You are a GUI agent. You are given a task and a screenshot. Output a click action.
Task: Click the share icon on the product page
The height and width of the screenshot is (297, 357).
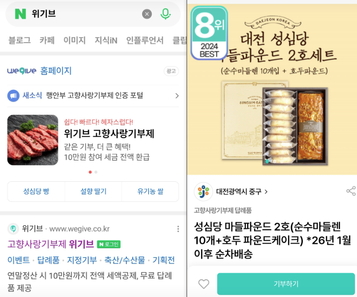(x=351, y=191)
